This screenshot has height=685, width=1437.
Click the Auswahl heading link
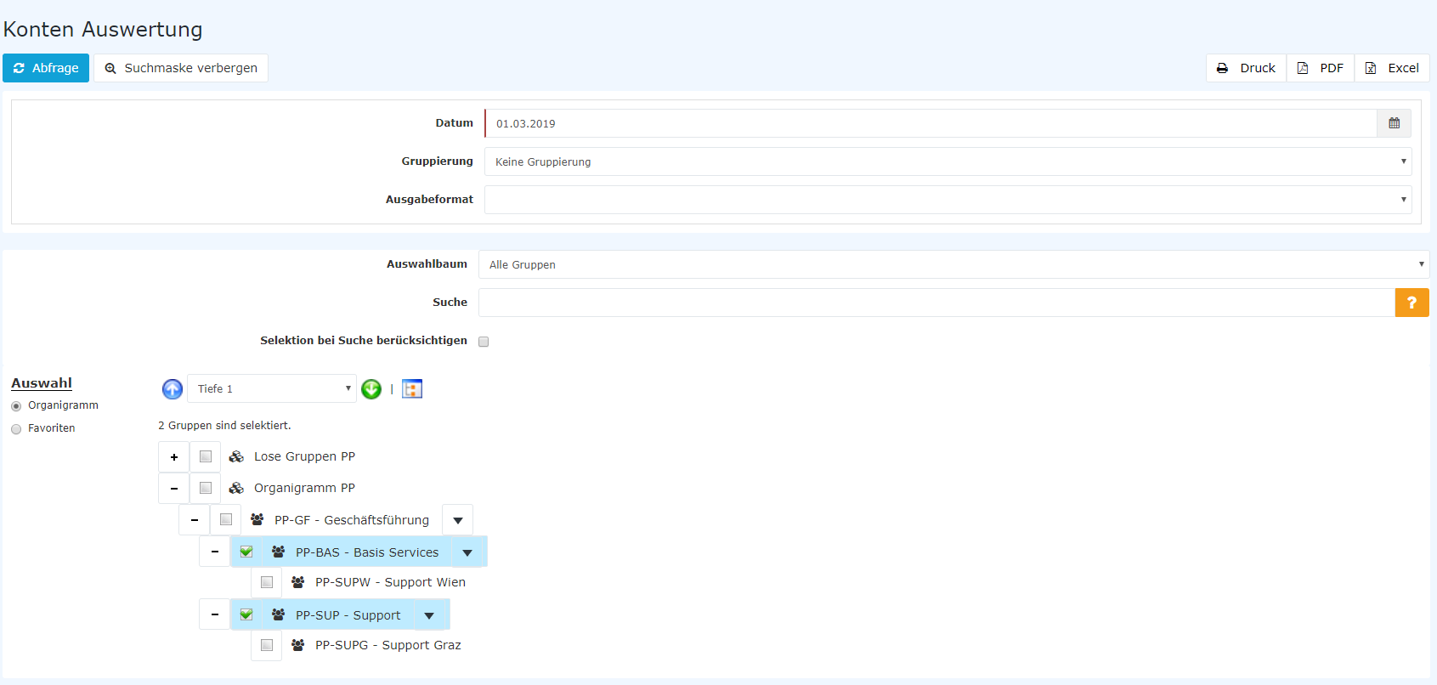(42, 383)
